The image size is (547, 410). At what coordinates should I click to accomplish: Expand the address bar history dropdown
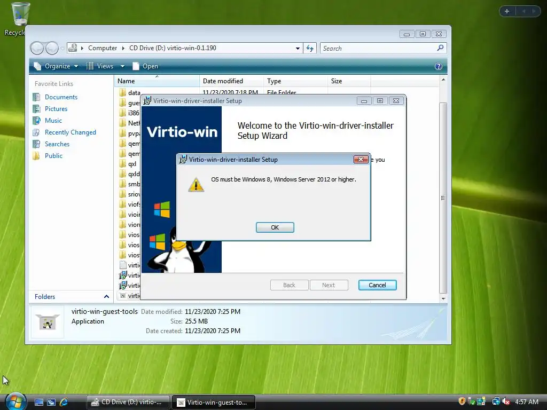298,48
